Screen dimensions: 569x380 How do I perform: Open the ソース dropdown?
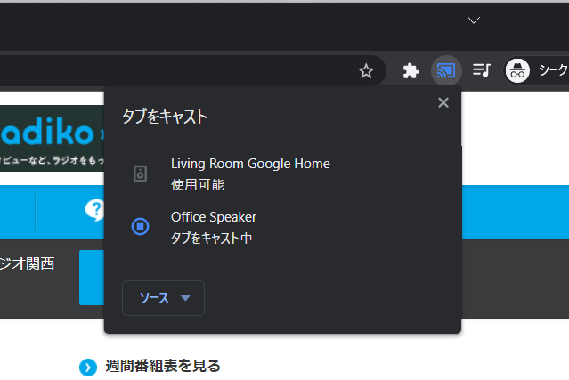pyautogui.click(x=163, y=298)
